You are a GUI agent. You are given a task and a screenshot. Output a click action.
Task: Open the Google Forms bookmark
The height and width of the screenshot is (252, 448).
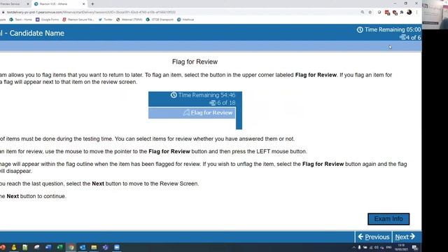coord(47,20)
